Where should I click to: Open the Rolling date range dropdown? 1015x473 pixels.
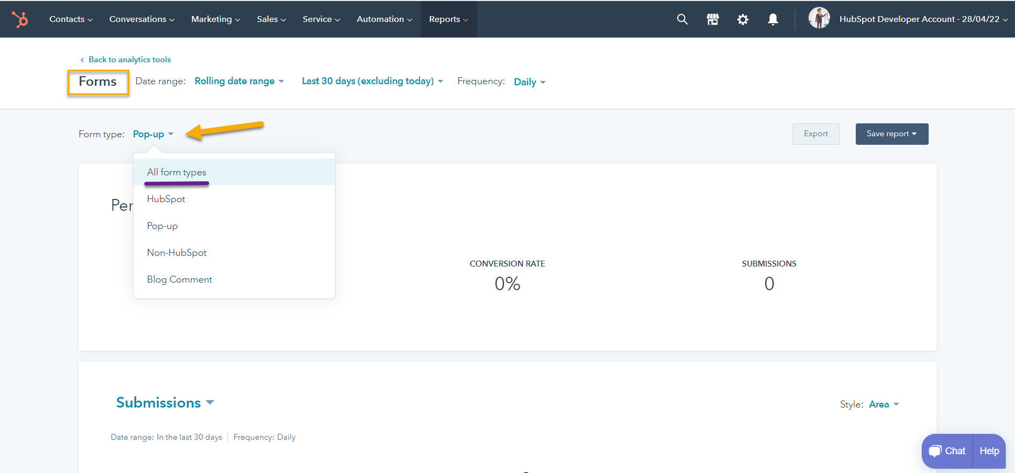[239, 81]
